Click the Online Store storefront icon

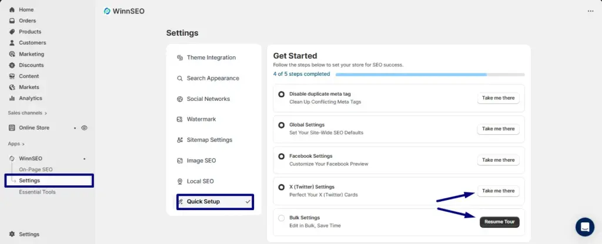click(x=12, y=128)
